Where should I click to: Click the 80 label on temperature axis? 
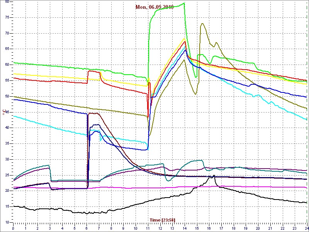click(x=7, y=2)
